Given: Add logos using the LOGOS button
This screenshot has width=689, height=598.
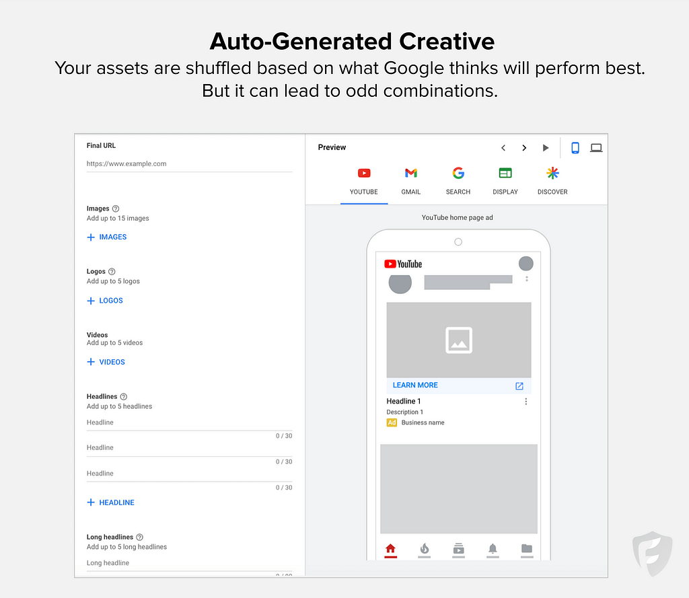Looking at the screenshot, I should pos(105,301).
